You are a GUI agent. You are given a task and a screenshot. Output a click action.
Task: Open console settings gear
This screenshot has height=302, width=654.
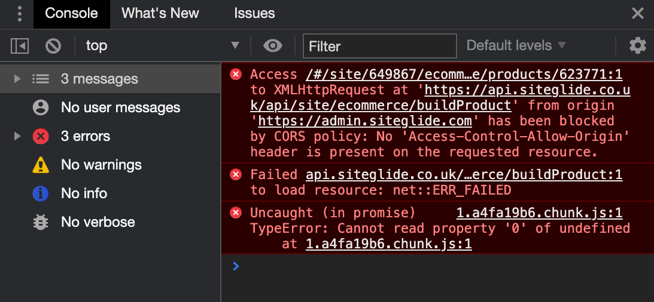pyautogui.click(x=637, y=45)
